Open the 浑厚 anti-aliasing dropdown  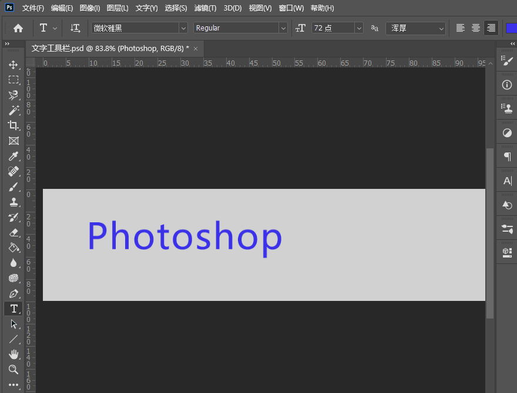415,28
